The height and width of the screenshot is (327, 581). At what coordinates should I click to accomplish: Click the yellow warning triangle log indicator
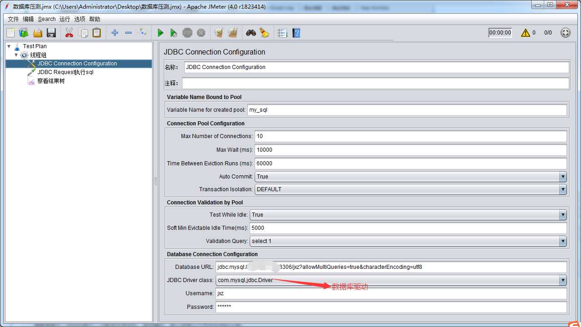(526, 33)
